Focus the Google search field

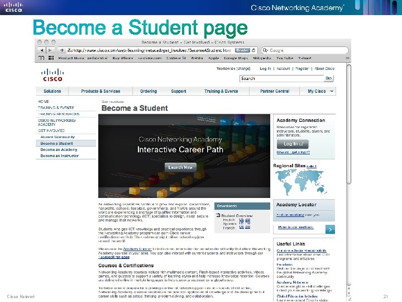pyautogui.click(x=305, y=50)
